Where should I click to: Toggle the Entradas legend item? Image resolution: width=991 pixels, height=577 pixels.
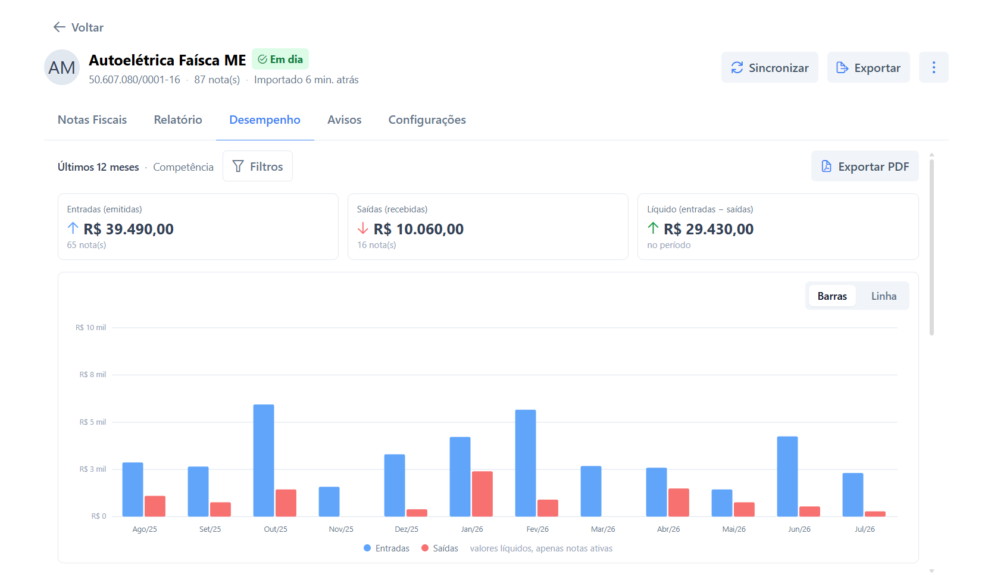(x=387, y=548)
